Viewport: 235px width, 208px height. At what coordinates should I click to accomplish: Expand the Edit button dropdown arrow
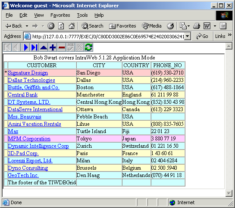215,26
